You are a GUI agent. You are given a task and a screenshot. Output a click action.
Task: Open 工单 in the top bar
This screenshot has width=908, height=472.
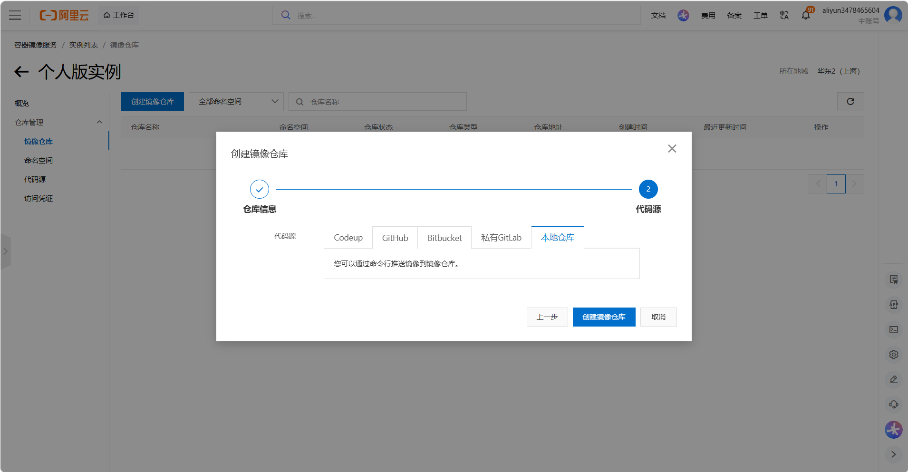pyautogui.click(x=761, y=15)
